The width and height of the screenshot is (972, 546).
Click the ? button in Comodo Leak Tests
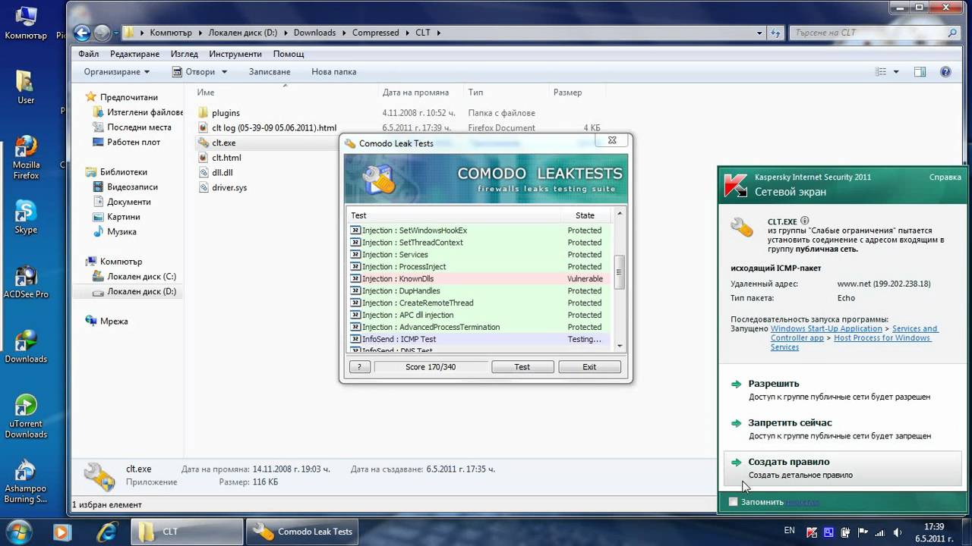[359, 366]
